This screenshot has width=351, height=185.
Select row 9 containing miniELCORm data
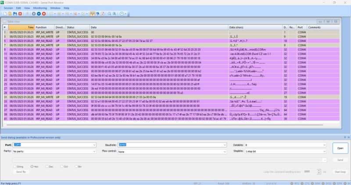[x=171, y=49]
